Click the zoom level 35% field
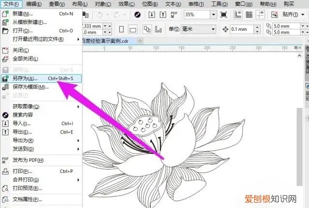The image size is (309, 208). [x=197, y=14]
